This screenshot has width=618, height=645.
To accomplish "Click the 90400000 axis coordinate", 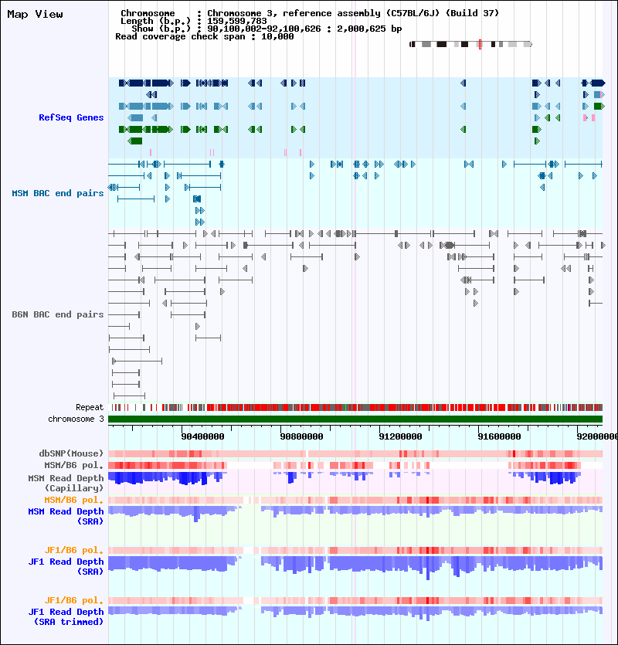I will tap(202, 436).
